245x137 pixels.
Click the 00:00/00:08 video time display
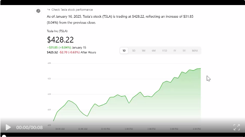[x=29, y=127]
